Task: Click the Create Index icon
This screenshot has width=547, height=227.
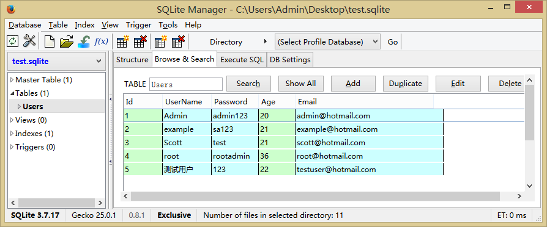Action: 161,41
